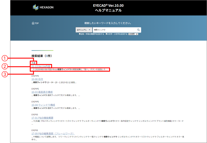Open 17-09 P&ID編集画面(フレームワーク) link

53,133
